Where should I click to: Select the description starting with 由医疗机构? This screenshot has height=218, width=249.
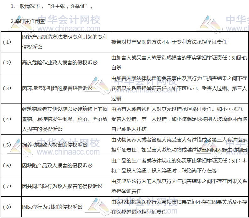[179, 207]
